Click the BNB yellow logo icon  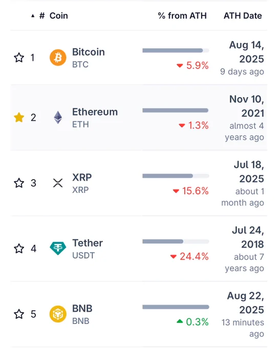click(58, 314)
